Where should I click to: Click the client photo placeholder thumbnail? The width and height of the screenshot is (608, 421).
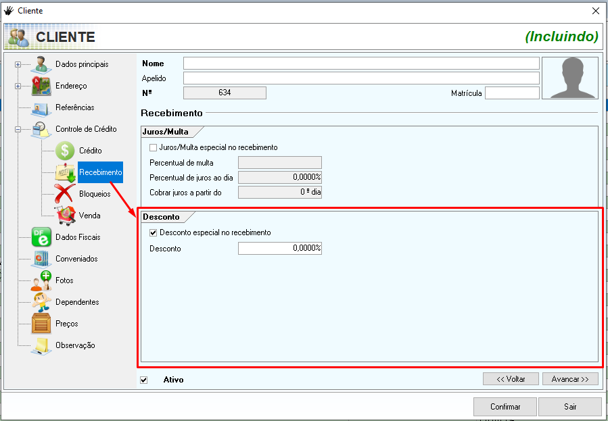[x=570, y=78]
